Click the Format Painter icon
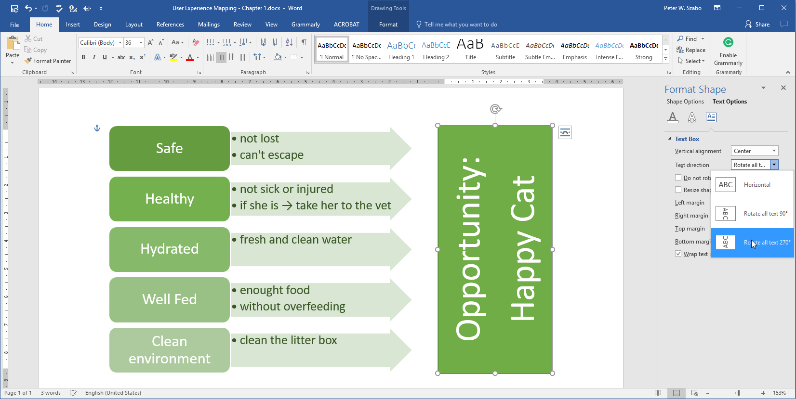Viewport: 796px width, 399px height. tap(28, 61)
